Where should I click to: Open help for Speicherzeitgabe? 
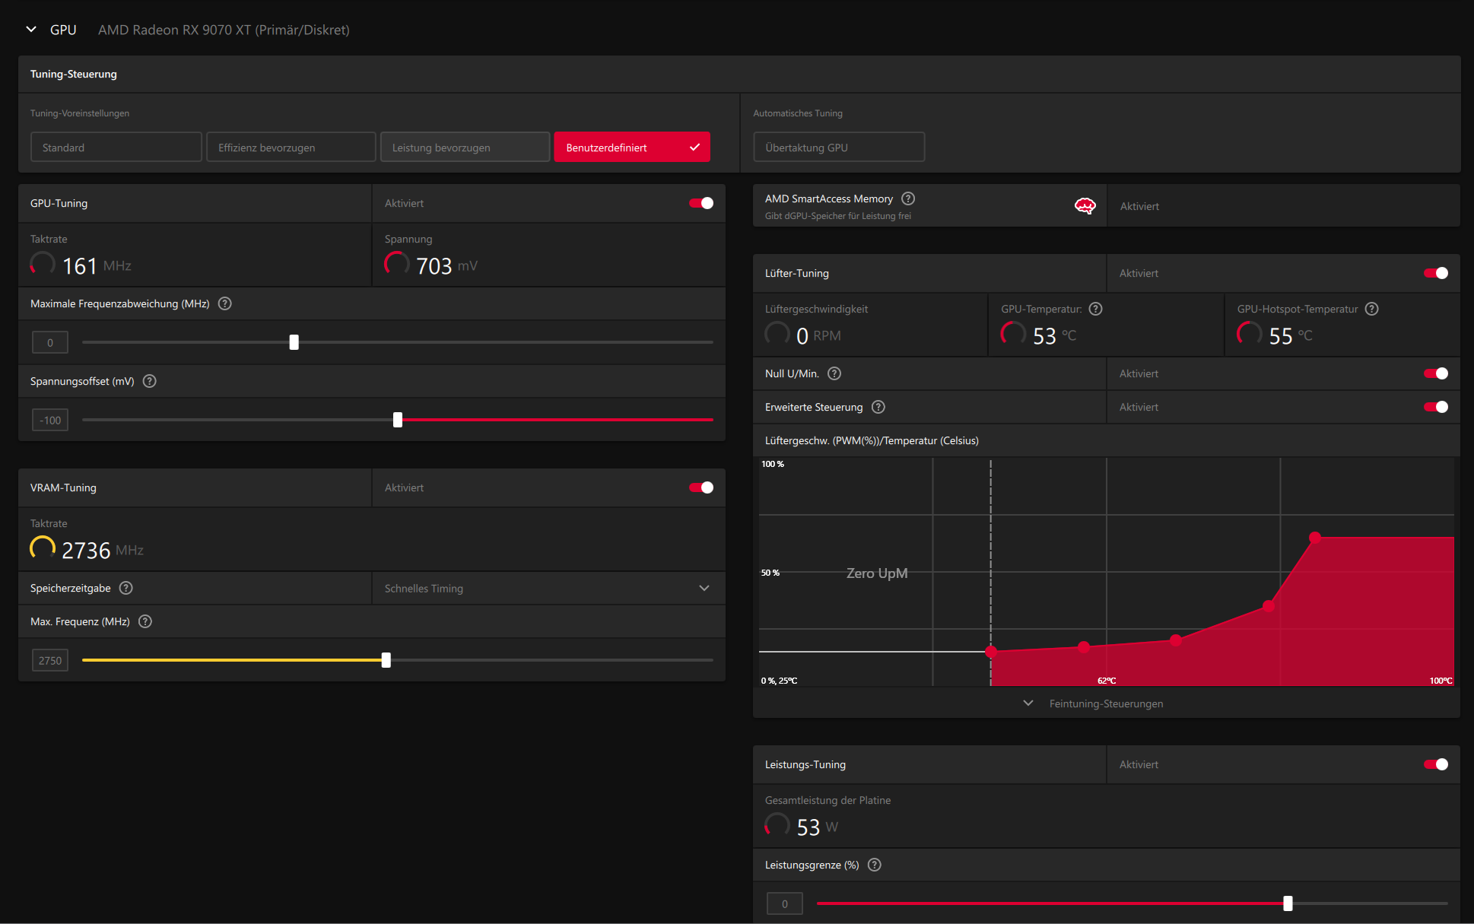pos(126,588)
